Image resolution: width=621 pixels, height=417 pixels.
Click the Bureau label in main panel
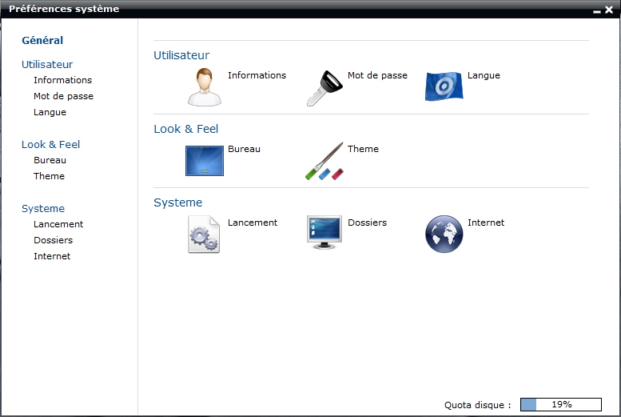tap(244, 149)
